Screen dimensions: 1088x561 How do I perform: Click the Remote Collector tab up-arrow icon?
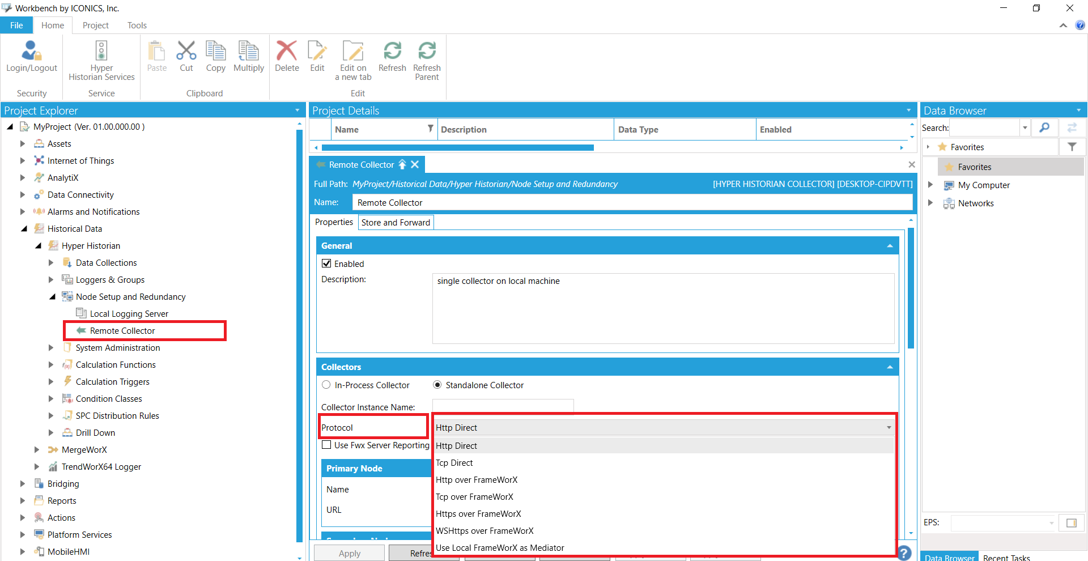[x=402, y=164]
